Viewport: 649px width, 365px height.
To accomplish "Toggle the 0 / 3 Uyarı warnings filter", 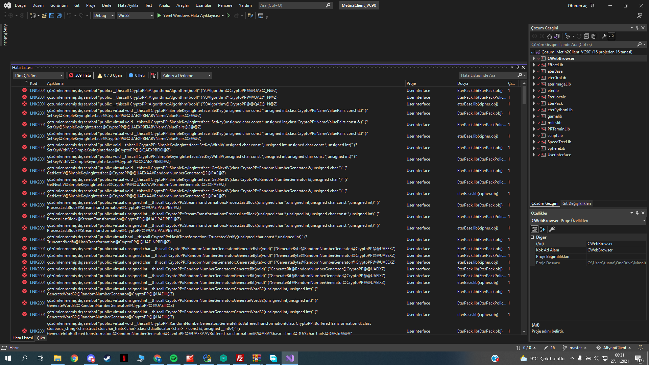I will point(110,75).
